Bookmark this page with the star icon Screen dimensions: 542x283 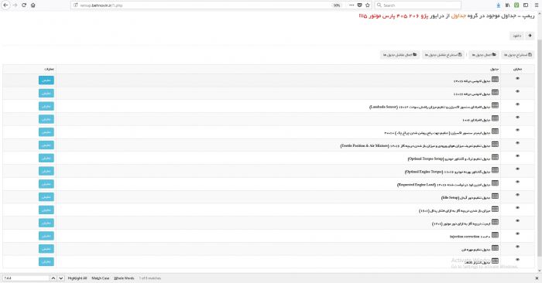[x=368, y=5]
